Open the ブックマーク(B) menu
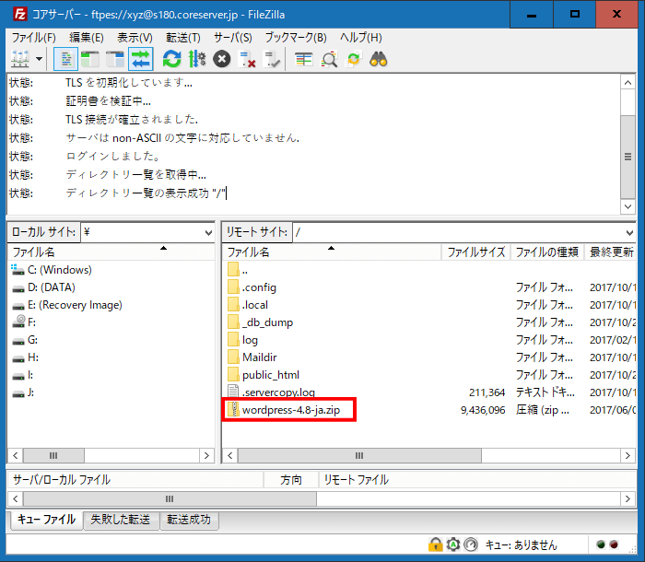Screen dimensions: 645x562 tap(296, 38)
